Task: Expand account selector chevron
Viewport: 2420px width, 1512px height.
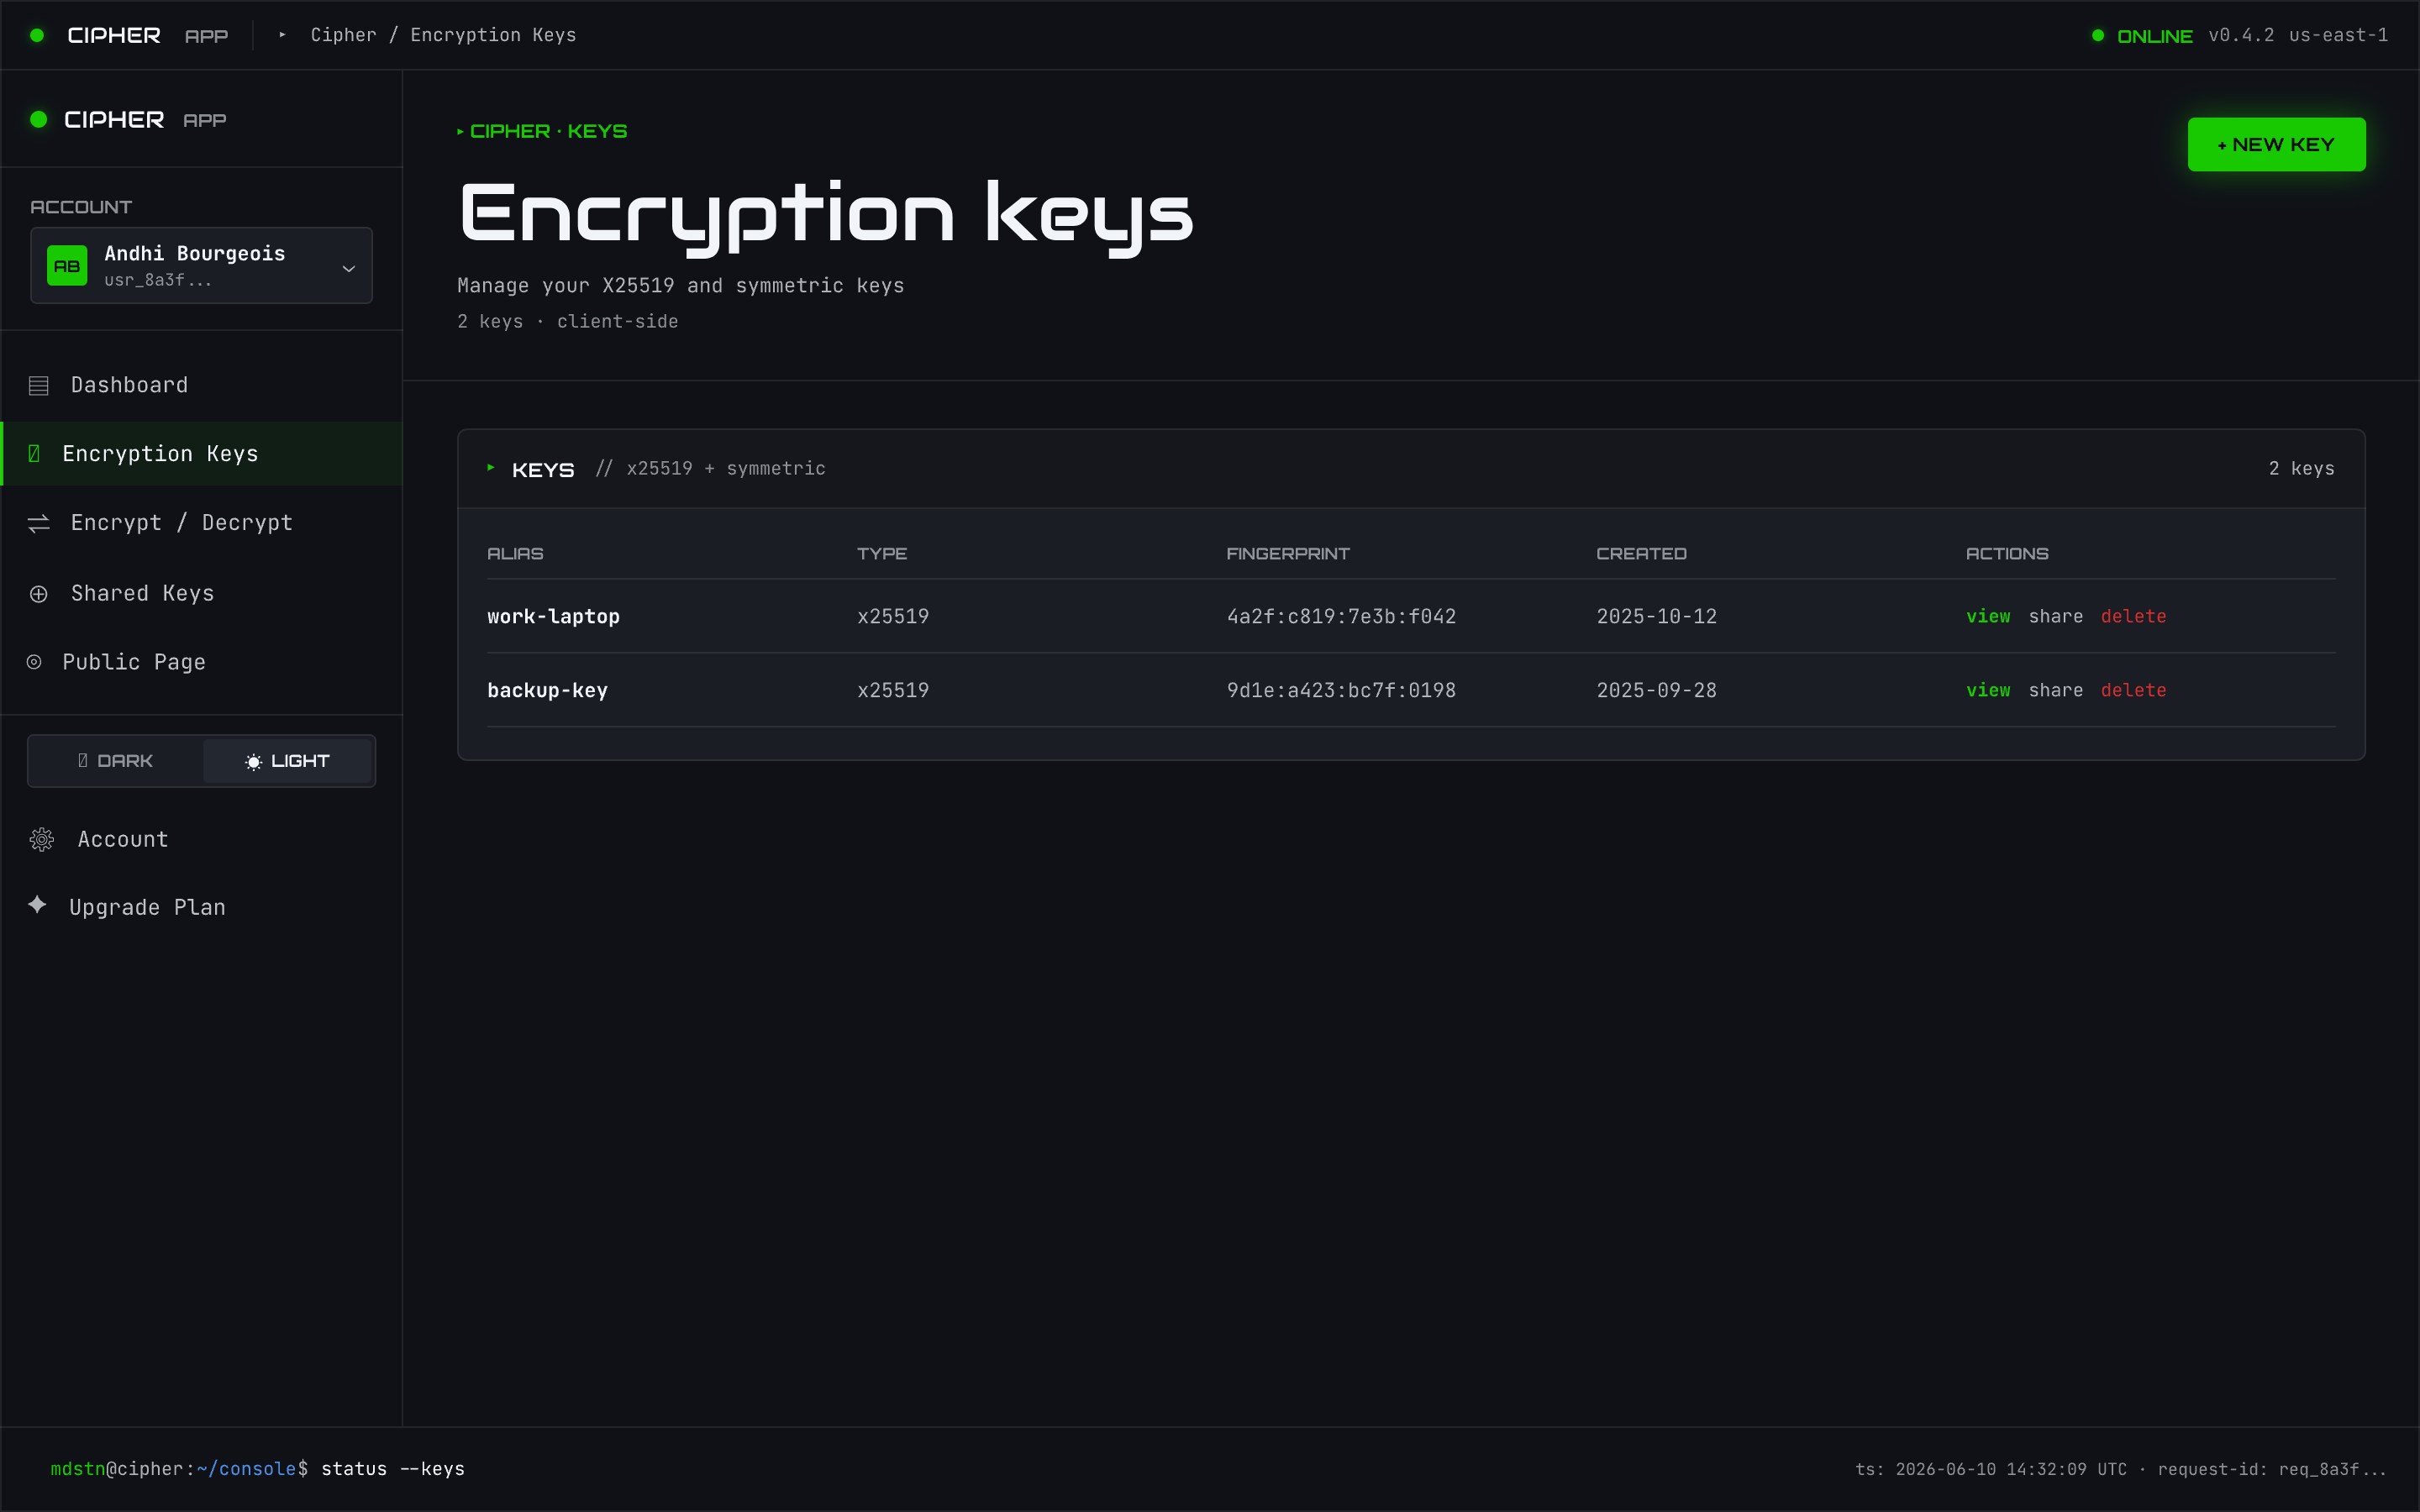Action: (x=349, y=268)
